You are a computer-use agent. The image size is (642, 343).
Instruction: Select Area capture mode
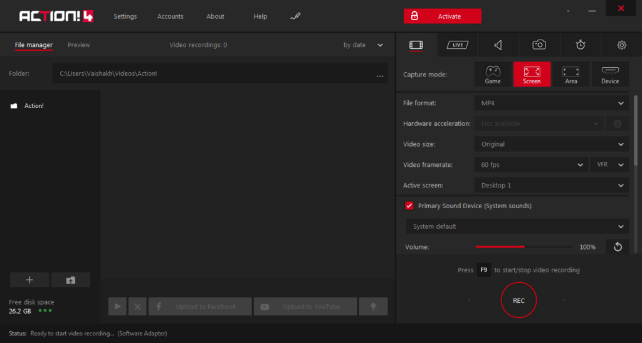point(571,75)
